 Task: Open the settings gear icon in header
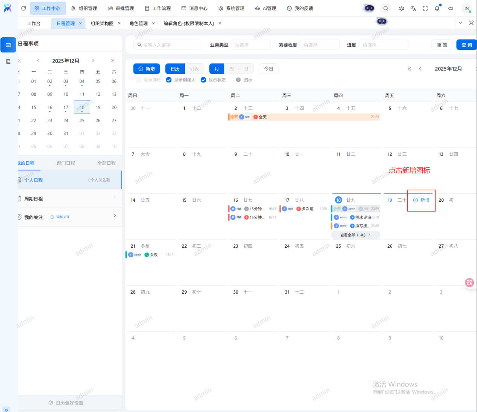pyautogui.click(x=402, y=8)
